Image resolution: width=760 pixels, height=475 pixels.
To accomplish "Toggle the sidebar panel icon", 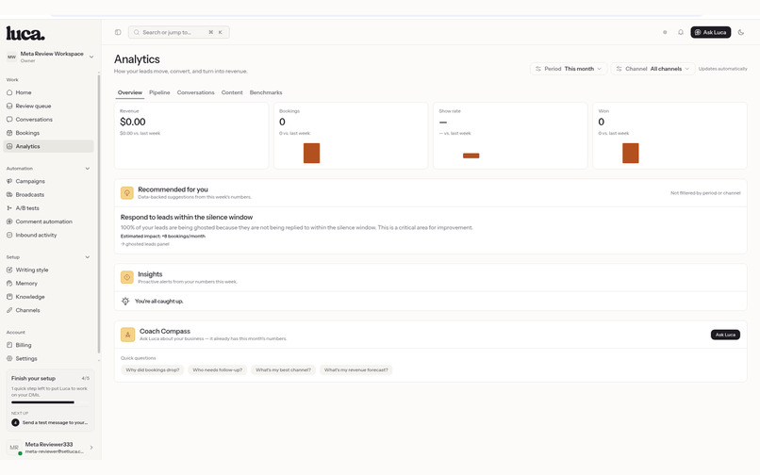I will point(118,32).
